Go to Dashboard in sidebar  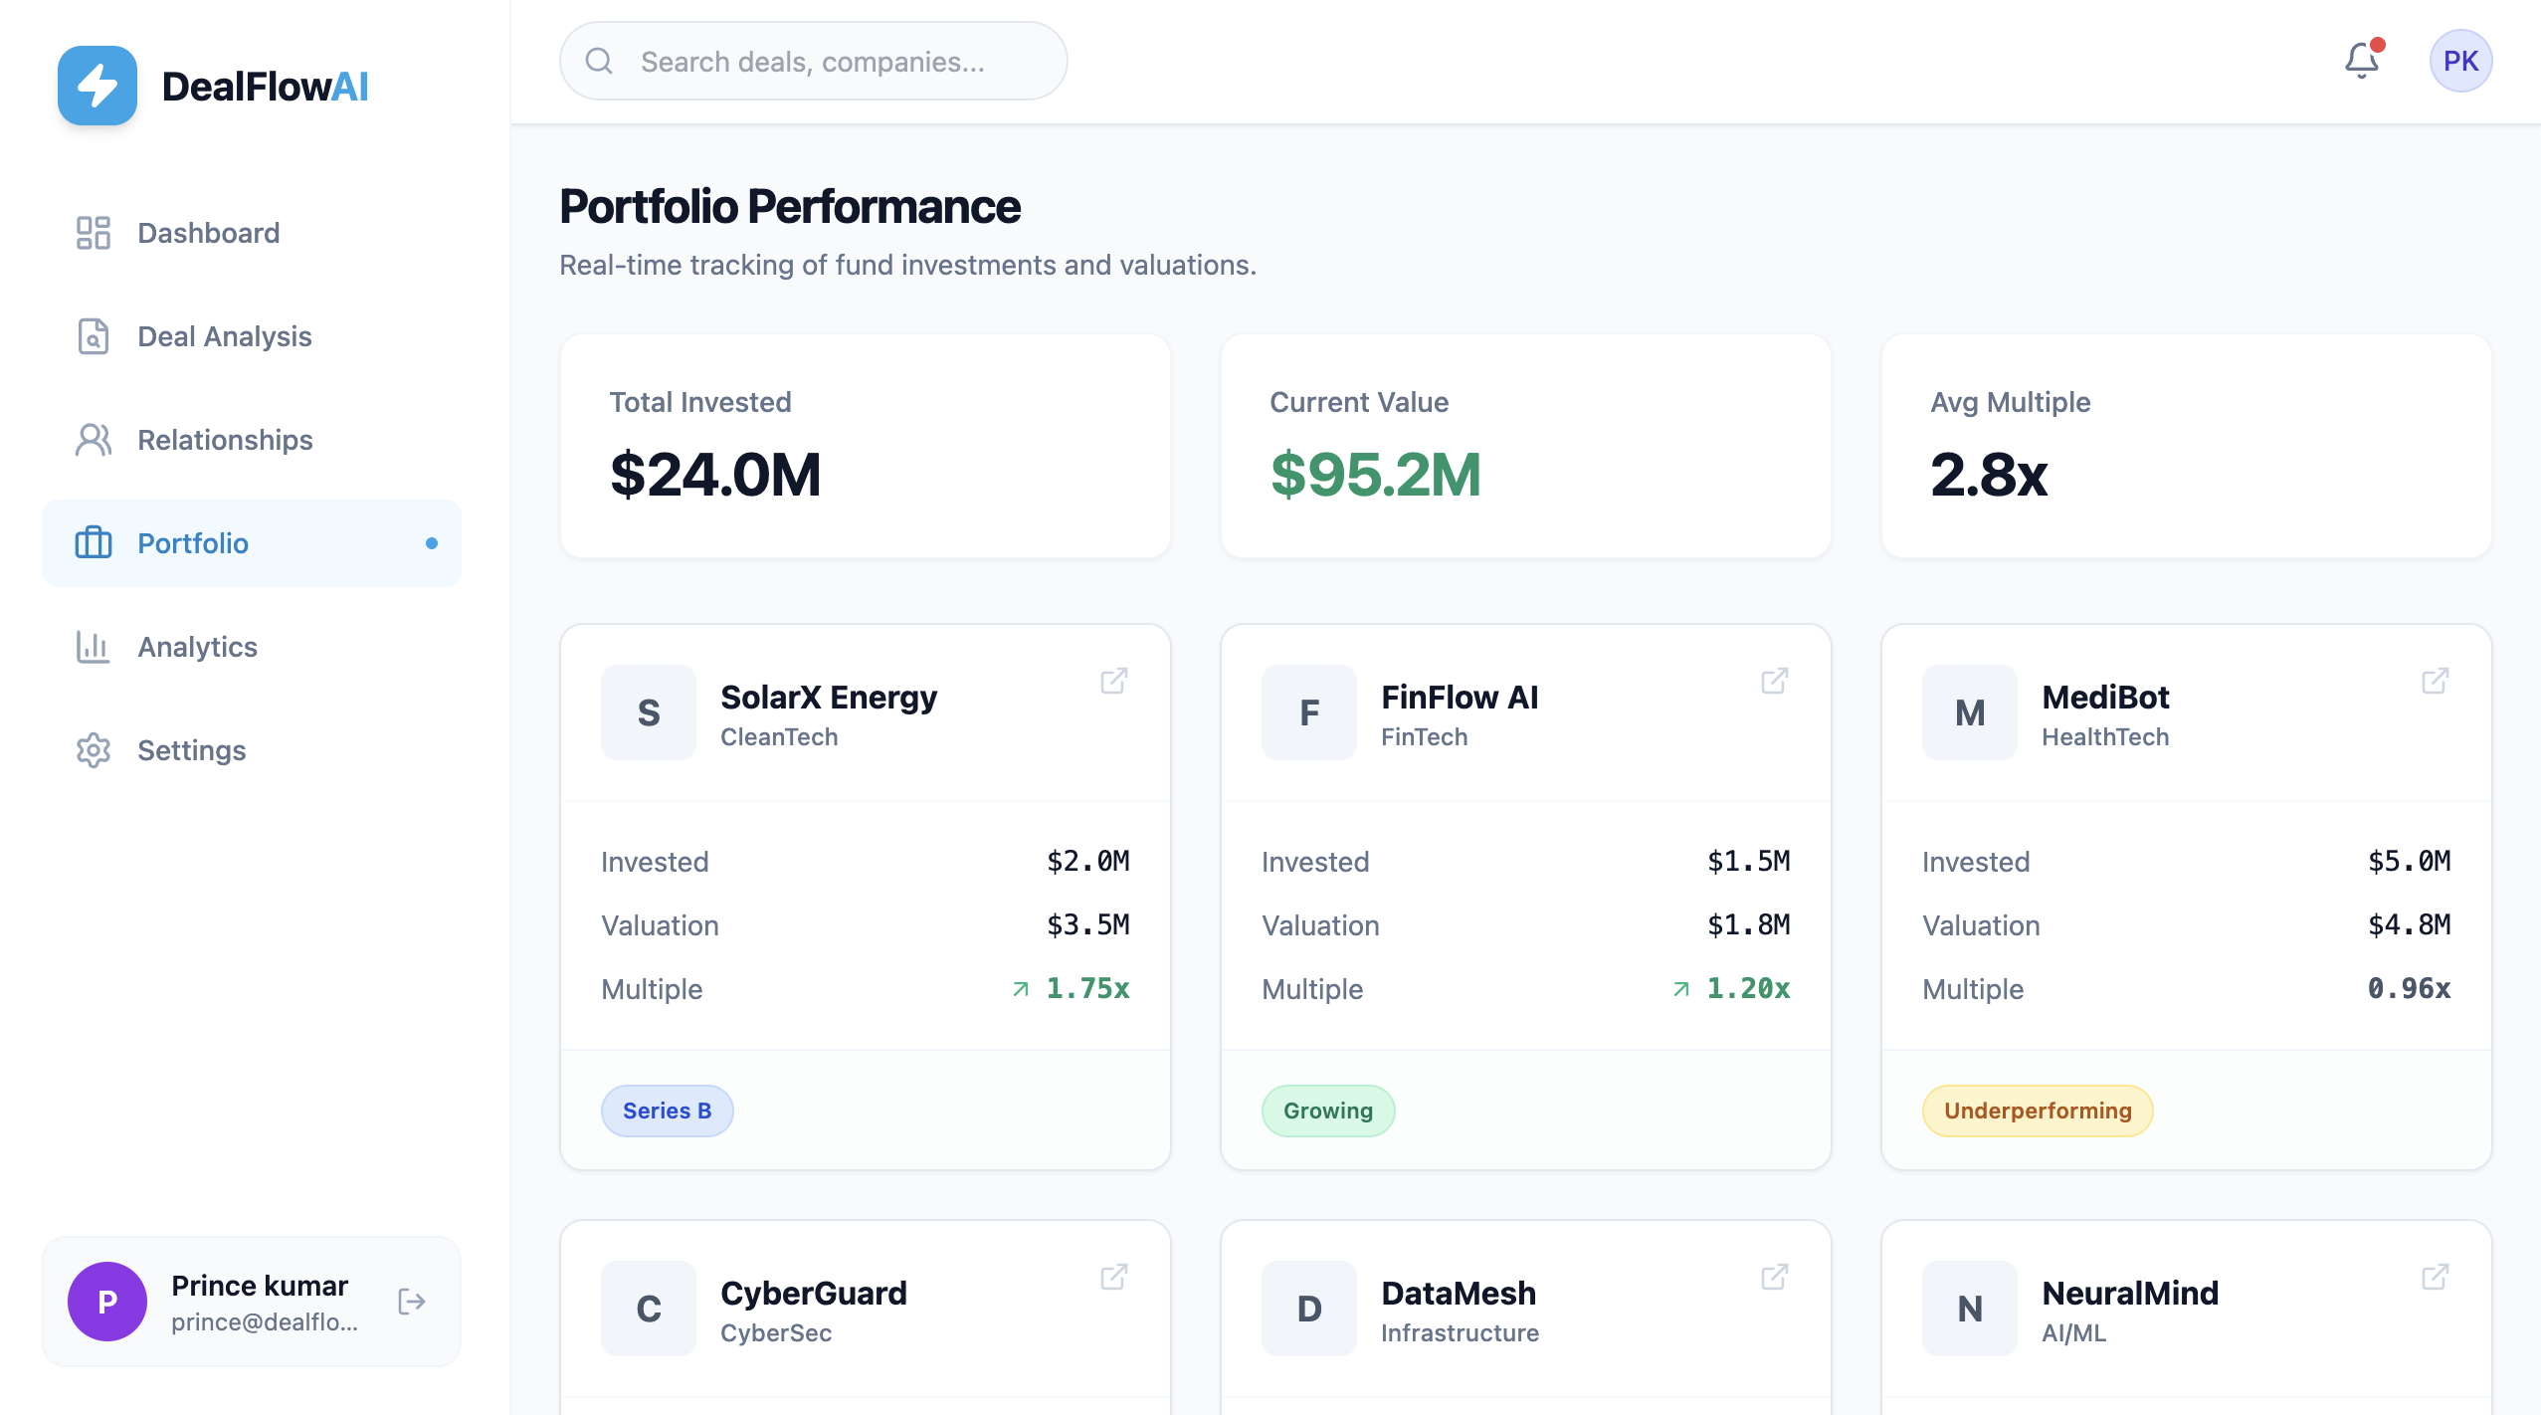click(208, 233)
